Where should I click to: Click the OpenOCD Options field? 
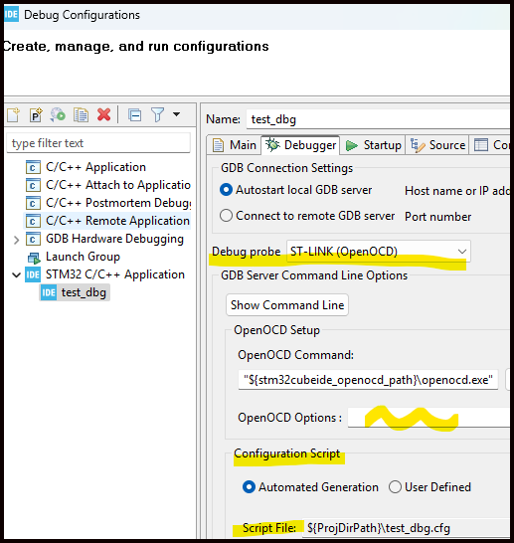pyautogui.click(x=428, y=418)
